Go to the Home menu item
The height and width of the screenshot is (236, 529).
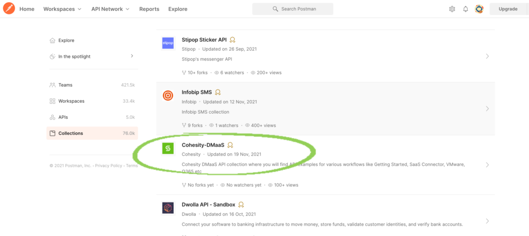pos(27,9)
